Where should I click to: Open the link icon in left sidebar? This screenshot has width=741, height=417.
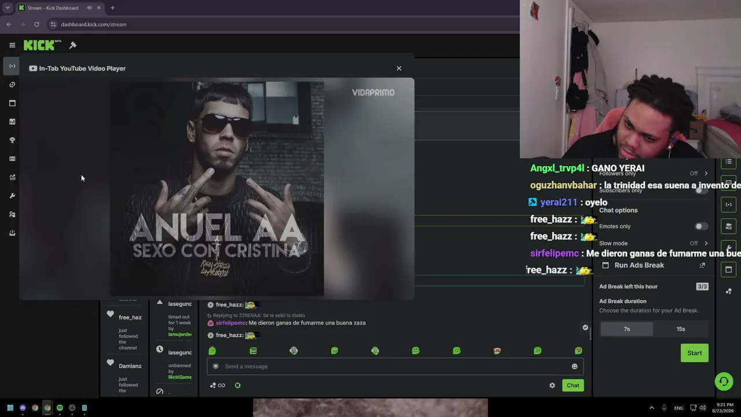click(x=12, y=85)
